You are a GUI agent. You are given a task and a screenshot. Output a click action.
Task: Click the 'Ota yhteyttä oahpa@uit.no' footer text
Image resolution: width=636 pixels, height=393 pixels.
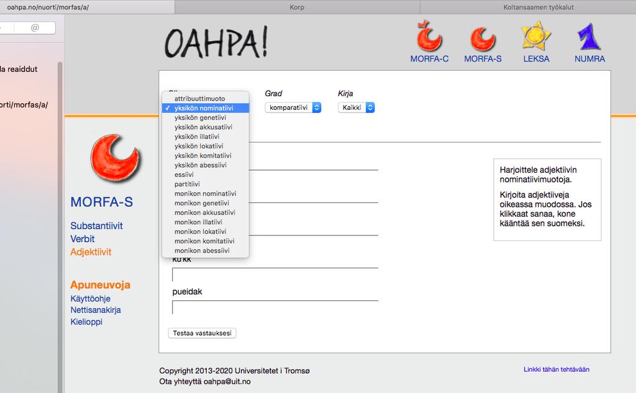point(205,382)
